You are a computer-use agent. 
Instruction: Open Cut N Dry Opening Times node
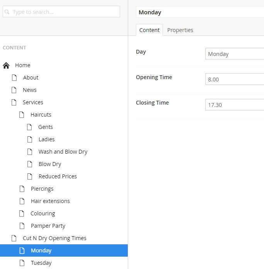[54, 238]
